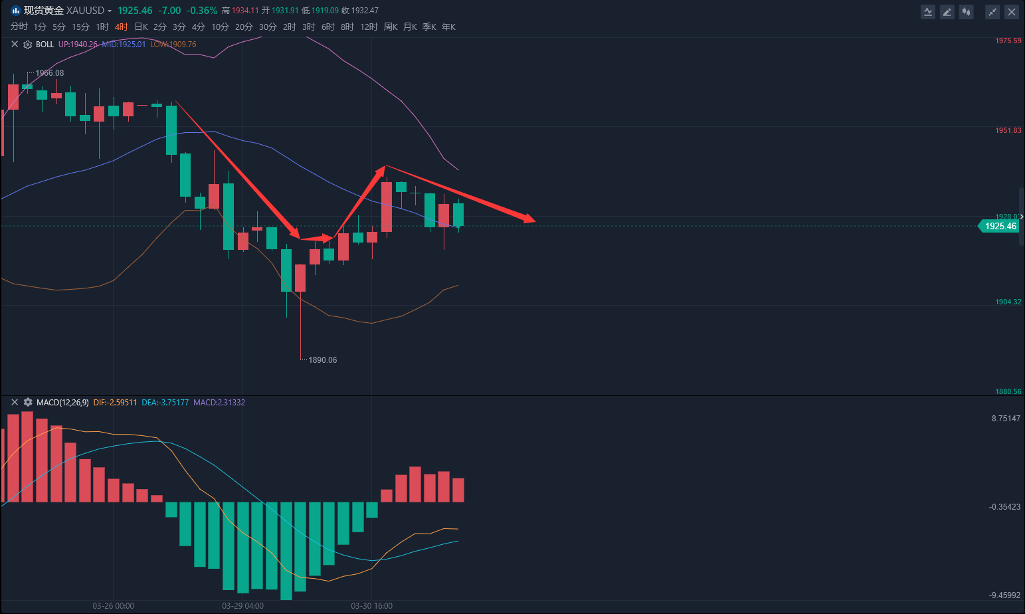This screenshot has width=1025, height=614.
Task: Activate the drawing pencil tool
Action: (947, 11)
